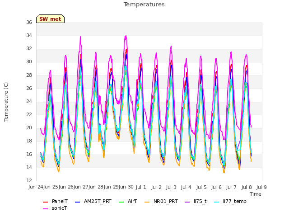Viewport: 289px width, 217px height.
Task: Select the red PanelT legend swatch
Action: [x=45, y=202]
